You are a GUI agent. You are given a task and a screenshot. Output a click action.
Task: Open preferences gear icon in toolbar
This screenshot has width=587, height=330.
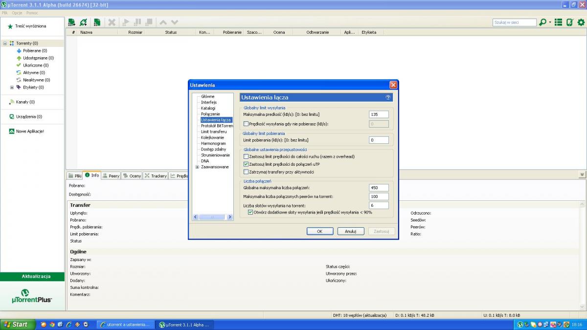pyautogui.click(x=581, y=22)
